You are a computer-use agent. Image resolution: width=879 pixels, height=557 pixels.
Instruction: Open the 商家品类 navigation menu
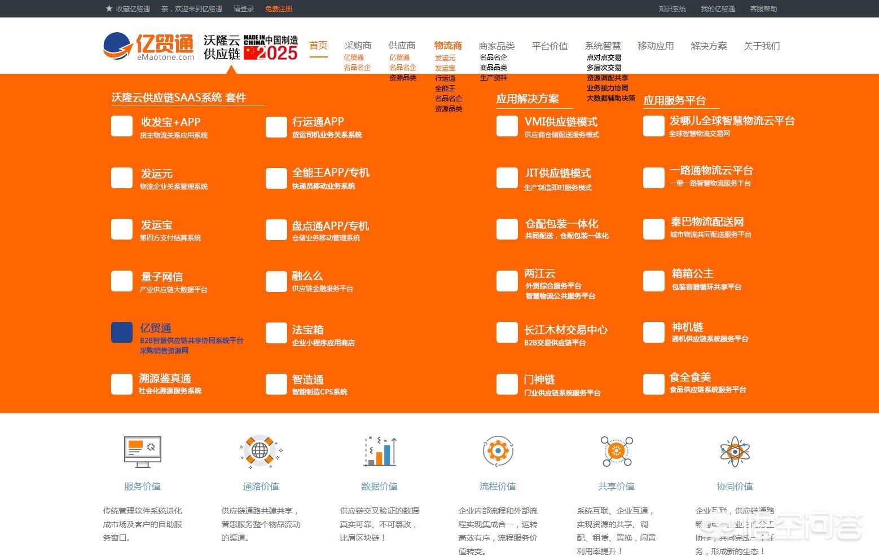(496, 46)
